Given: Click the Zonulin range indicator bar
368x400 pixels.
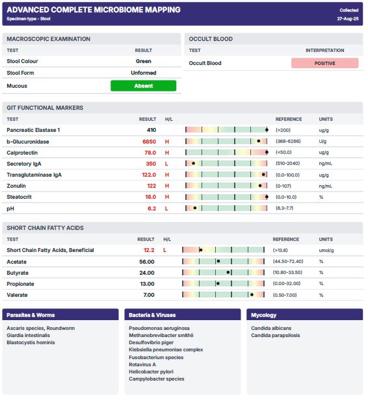Looking at the screenshot, I should (226, 186).
